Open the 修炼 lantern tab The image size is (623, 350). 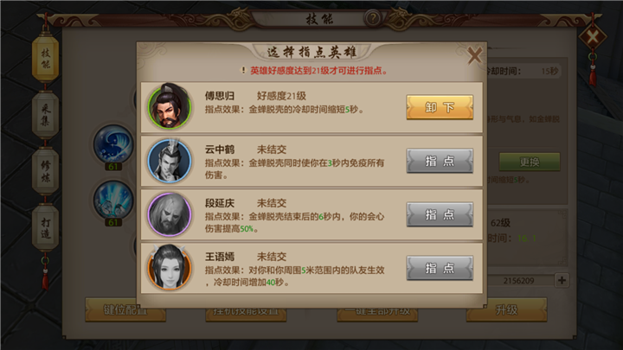coord(45,171)
